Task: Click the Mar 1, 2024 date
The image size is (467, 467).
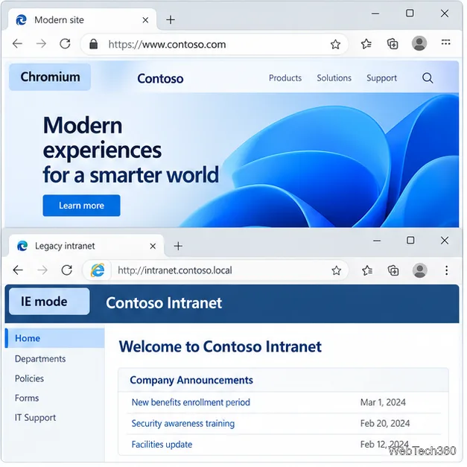Action: click(383, 402)
